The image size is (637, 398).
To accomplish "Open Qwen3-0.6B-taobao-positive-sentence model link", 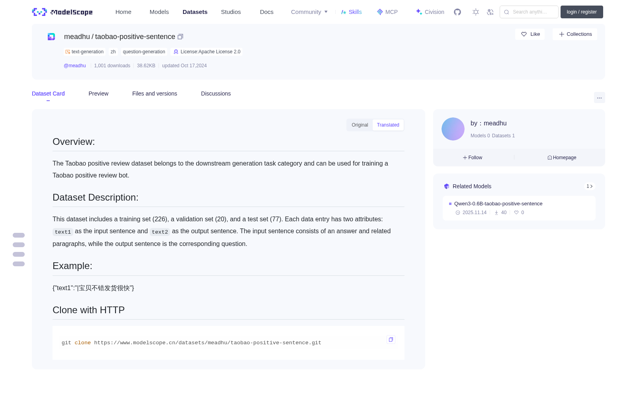I will 498,204.
